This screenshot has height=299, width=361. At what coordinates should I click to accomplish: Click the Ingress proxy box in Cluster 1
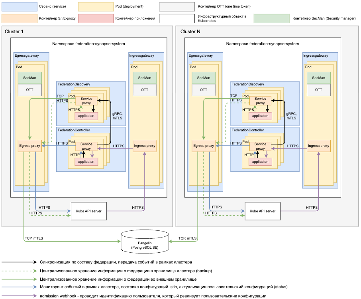[145, 146]
